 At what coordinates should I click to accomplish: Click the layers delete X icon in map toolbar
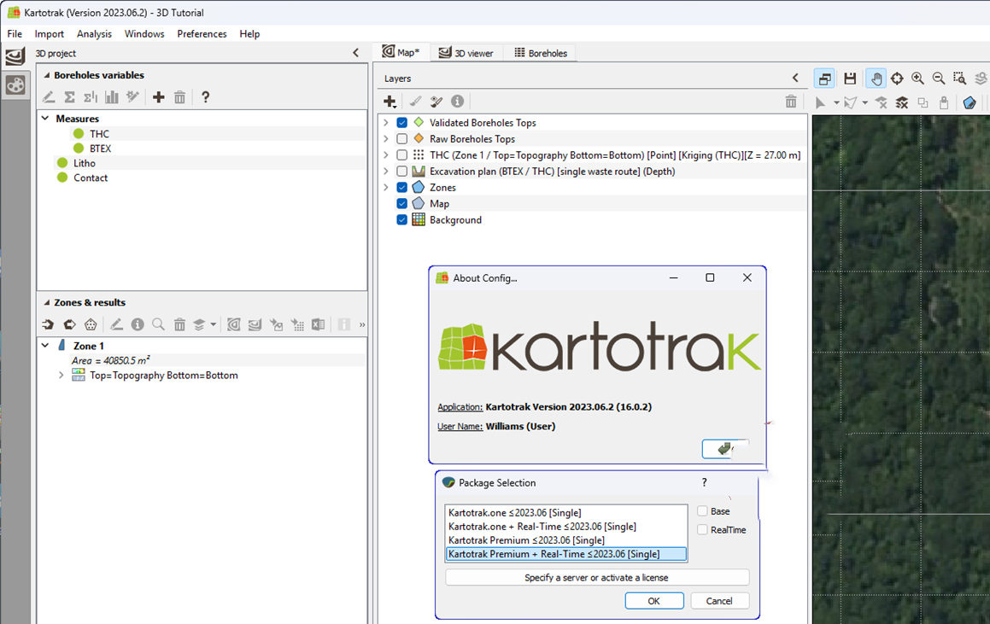click(902, 102)
